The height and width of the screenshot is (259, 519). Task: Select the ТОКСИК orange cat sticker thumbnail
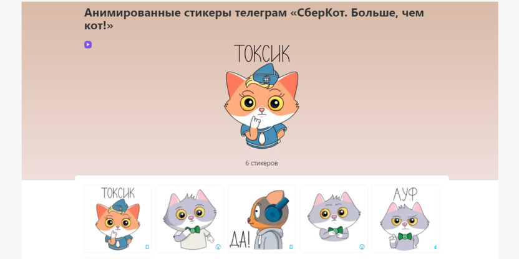[118, 219]
